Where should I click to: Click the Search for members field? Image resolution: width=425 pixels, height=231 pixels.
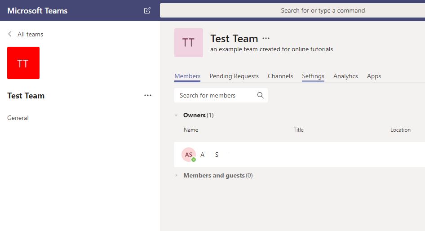[221, 95]
